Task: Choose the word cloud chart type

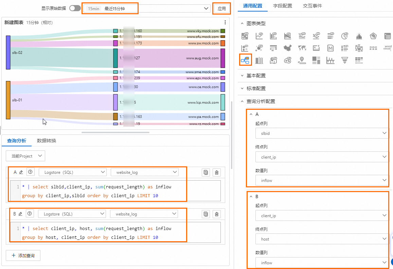Action: [388, 48]
